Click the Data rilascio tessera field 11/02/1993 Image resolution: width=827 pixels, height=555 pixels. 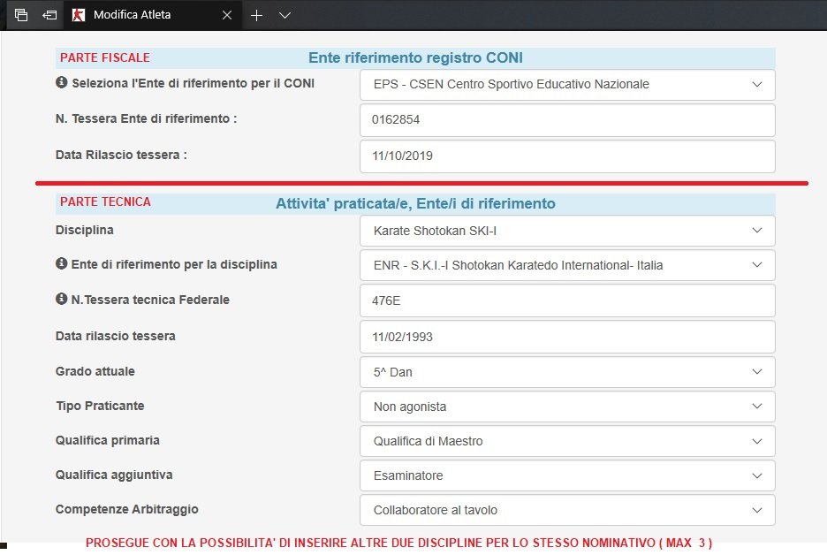pos(567,337)
